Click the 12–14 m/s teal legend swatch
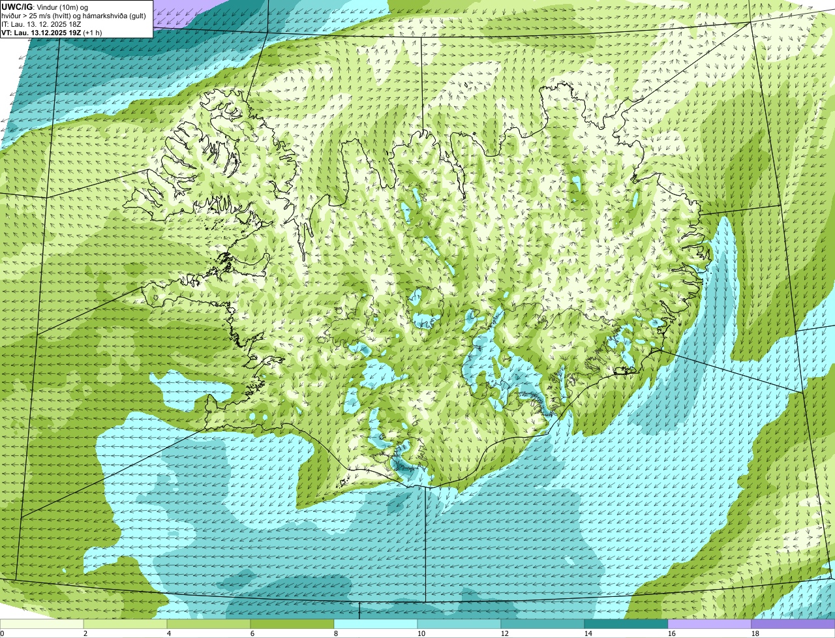This screenshot has width=835, height=638. click(x=543, y=624)
